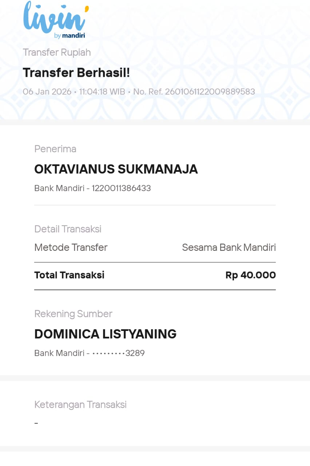The height and width of the screenshot is (466, 310).
Task: Select source name DOMINICA LISTYANING
Action: (105, 334)
